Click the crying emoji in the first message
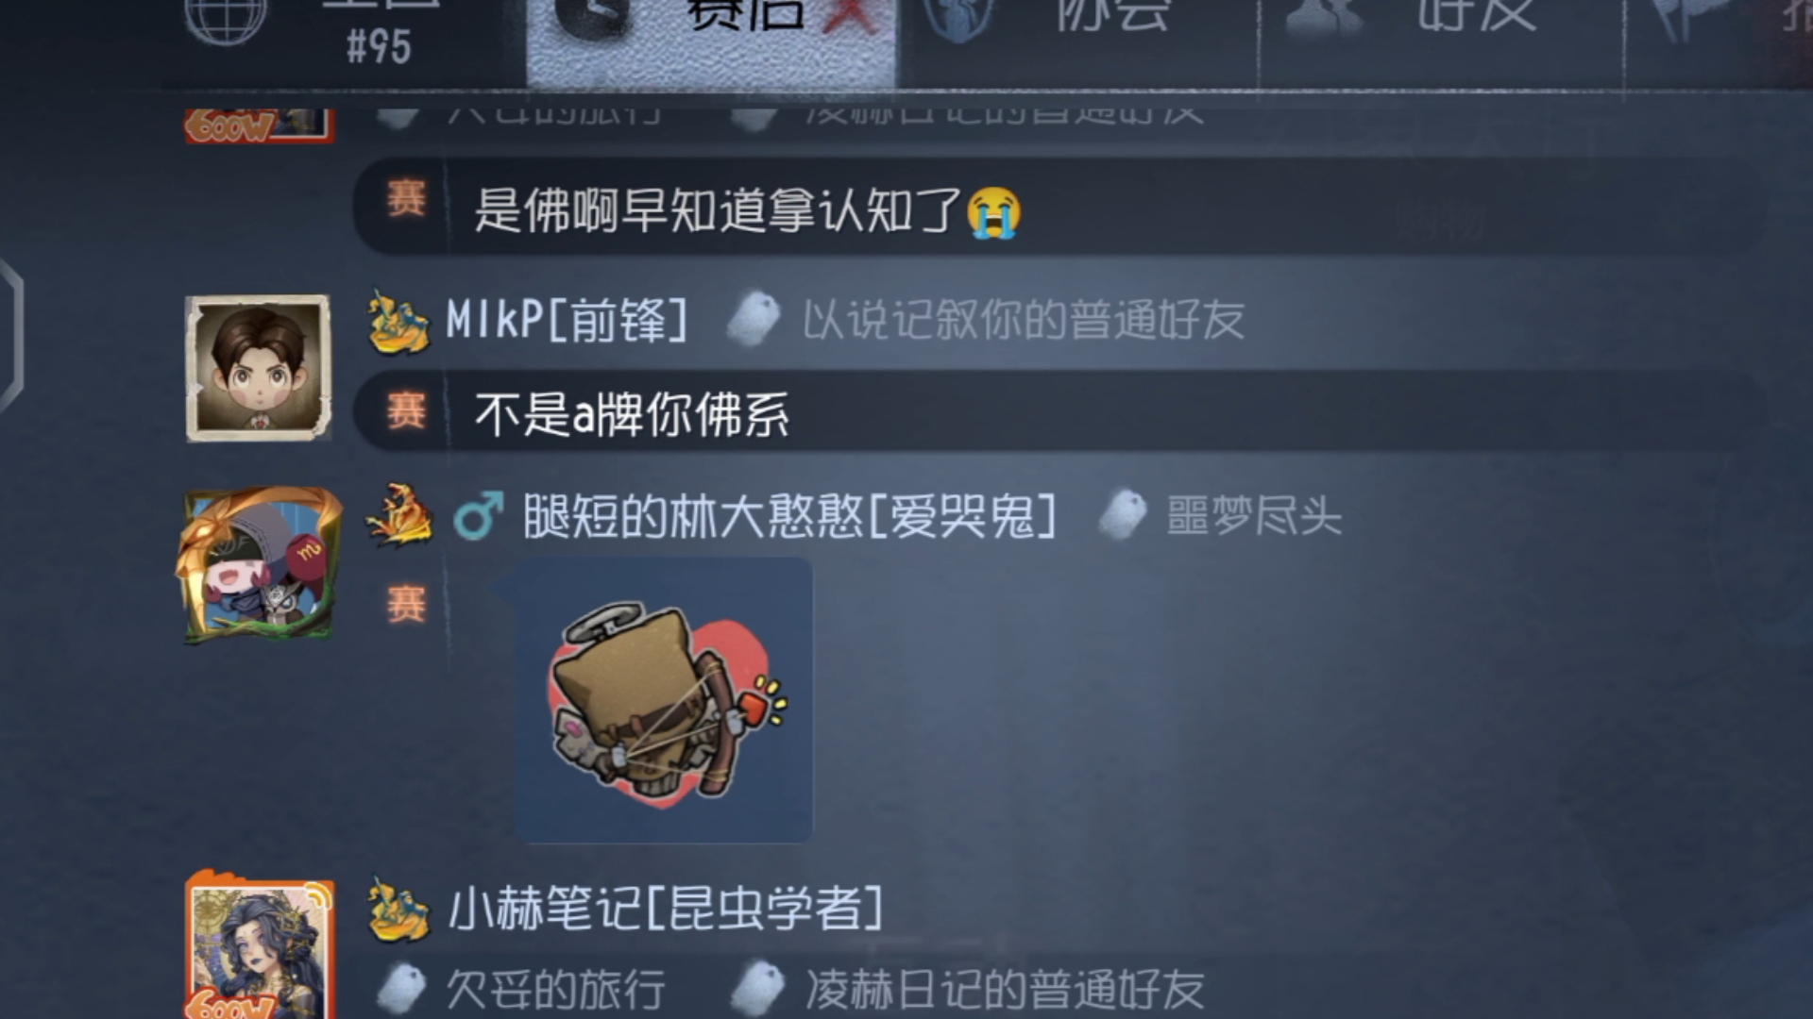This screenshot has height=1019, width=1813. pos(993,211)
